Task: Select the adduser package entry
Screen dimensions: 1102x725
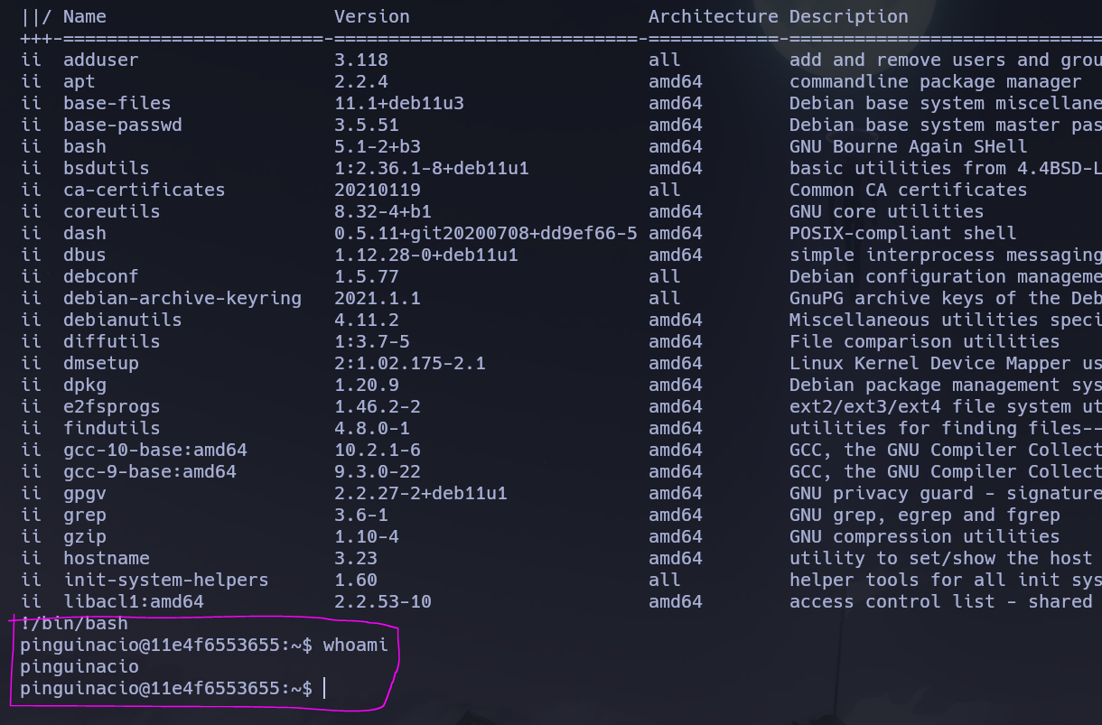Action: click(100, 60)
